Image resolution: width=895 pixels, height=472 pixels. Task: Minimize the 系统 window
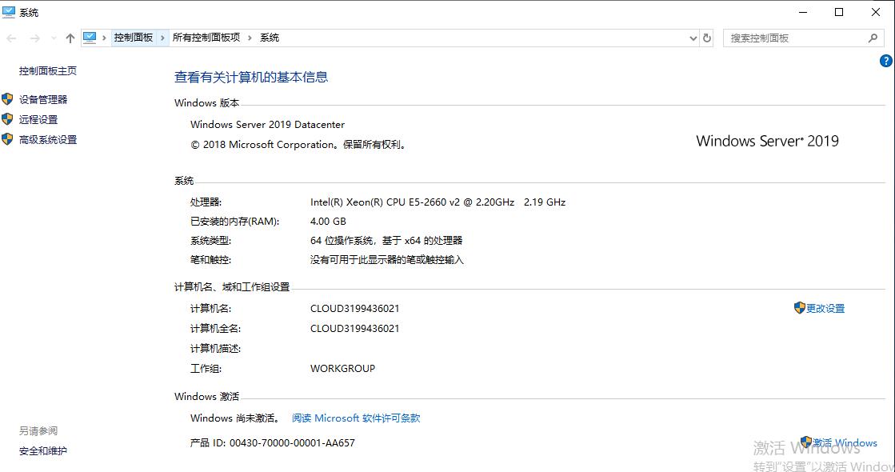coord(802,12)
